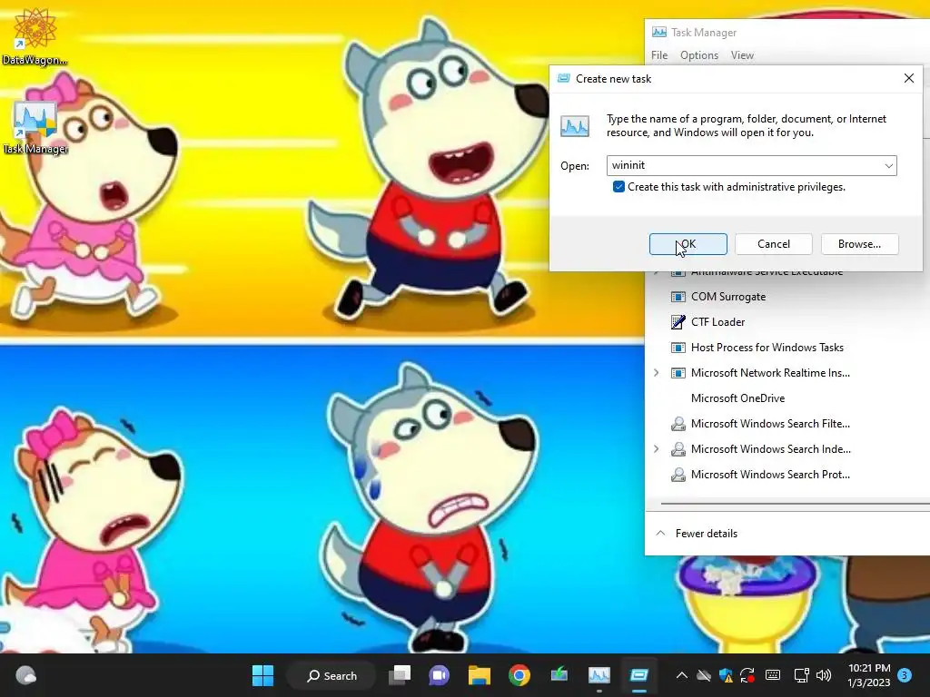Open Task Manager Options menu
Viewport: 930px width, 697px height.
(x=699, y=55)
